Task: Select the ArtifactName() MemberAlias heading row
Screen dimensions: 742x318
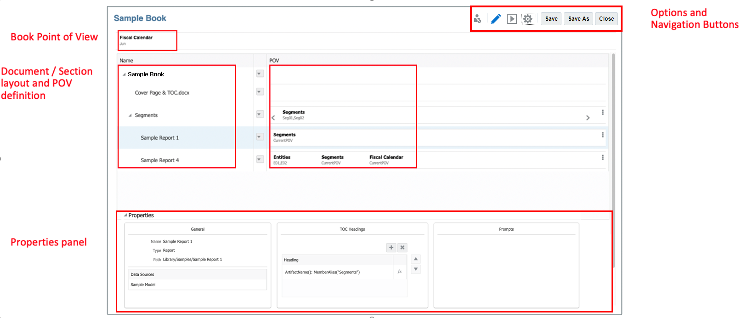Action: click(x=338, y=272)
